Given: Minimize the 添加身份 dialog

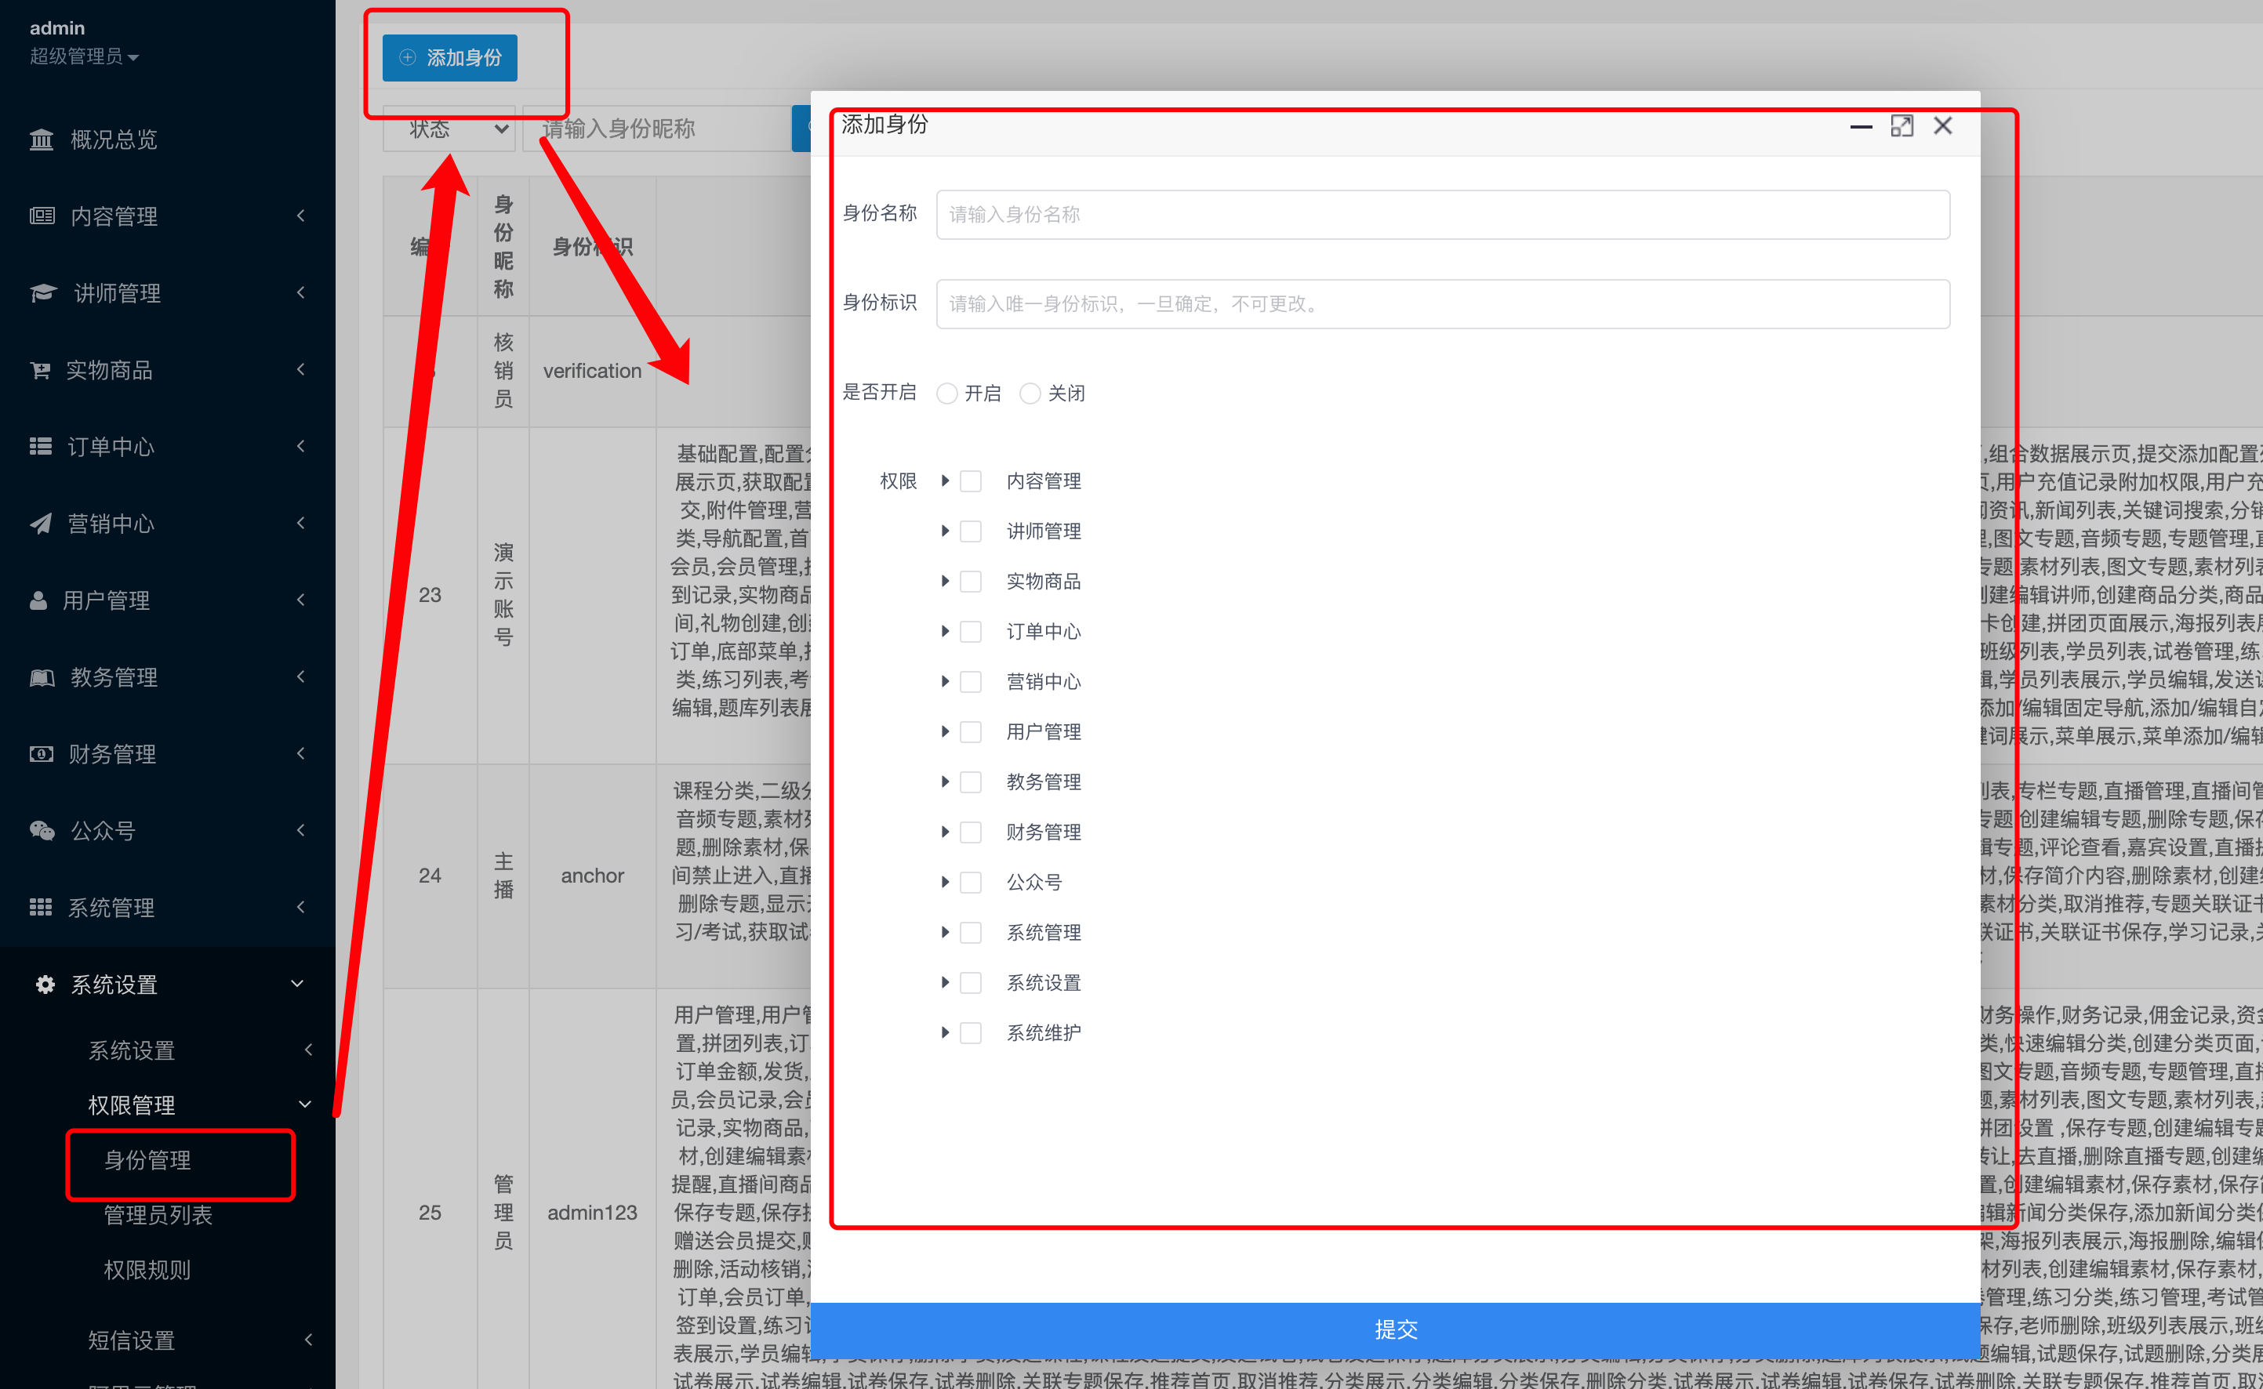Looking at the screenshot, I should [1861, 126].
